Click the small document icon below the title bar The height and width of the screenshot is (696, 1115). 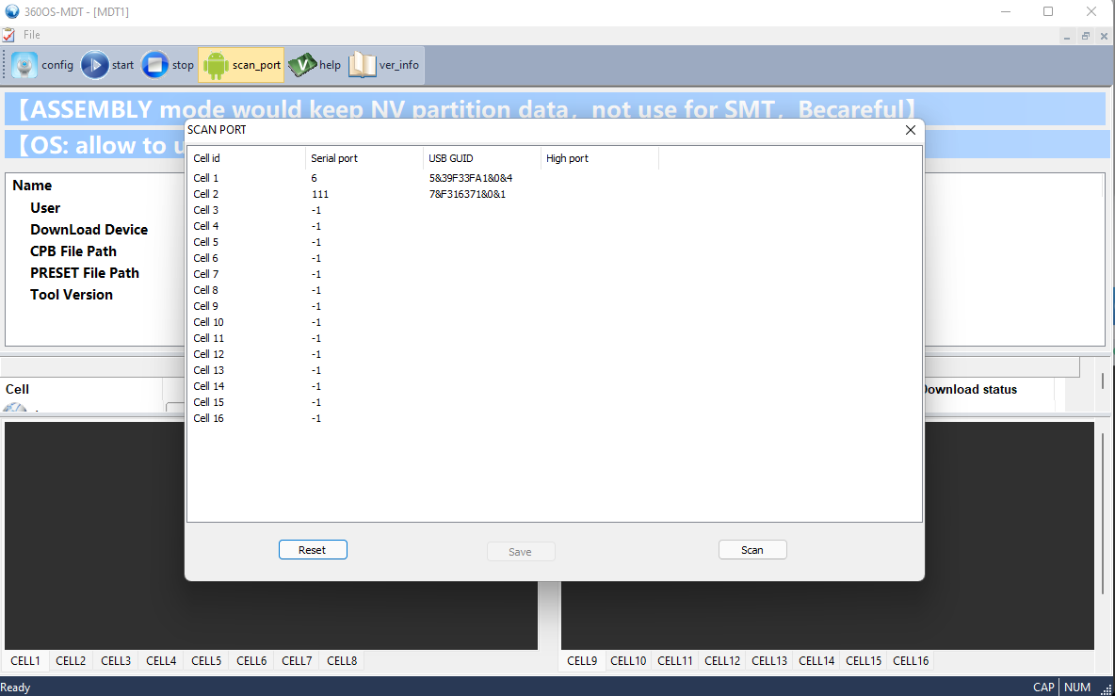click(x=9, y=35)
